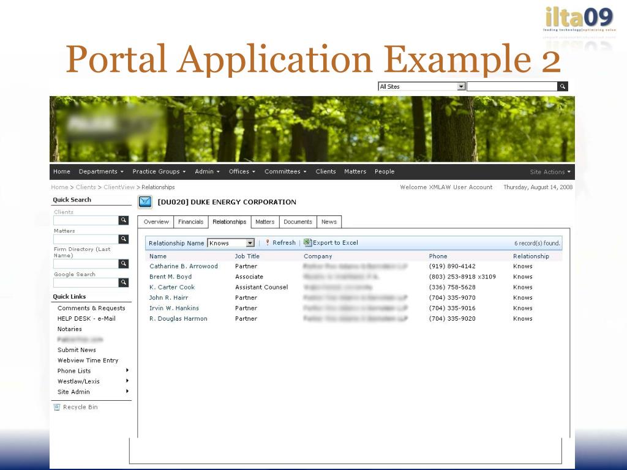Expand the Departments menu
627x470 pixels.
coord(101,171)
